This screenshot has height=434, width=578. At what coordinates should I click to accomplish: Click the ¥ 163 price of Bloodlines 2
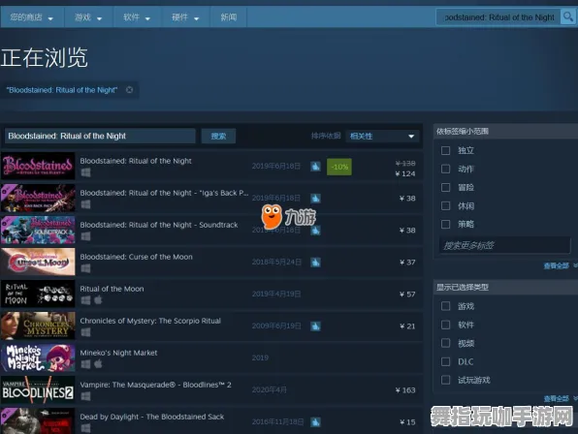405,390
